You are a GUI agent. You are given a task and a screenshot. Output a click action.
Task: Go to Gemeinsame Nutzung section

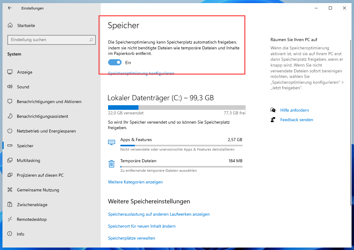(38, 190)
